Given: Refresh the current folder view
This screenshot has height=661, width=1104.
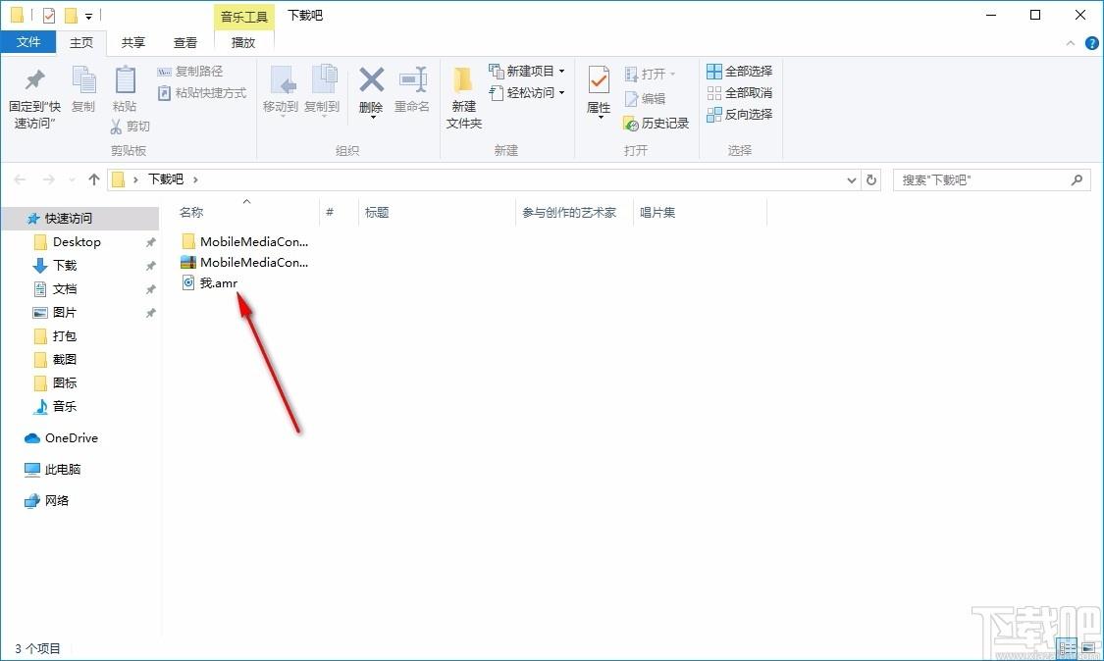Looking at the screenshot, I should click(871, 179).
